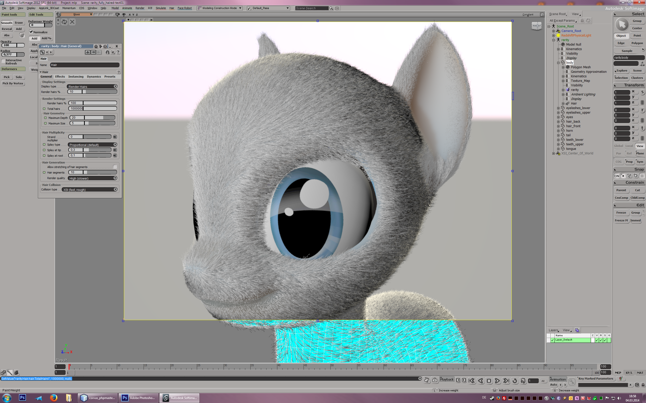Switch to the Dynamics tab
Screen dimensions: 646x403
(x=94, y=77)
